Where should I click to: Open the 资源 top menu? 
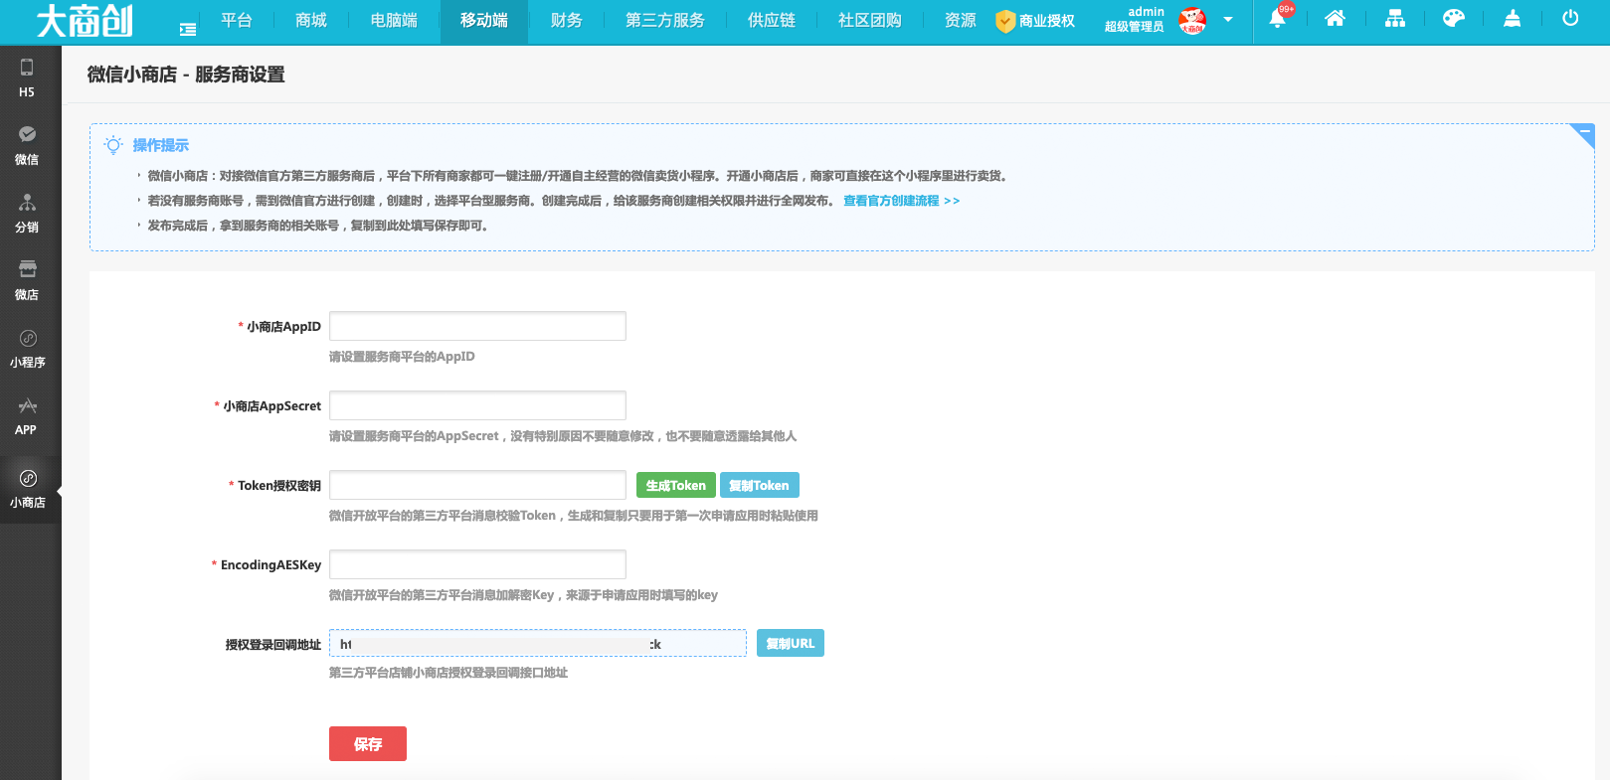(961, 20)
